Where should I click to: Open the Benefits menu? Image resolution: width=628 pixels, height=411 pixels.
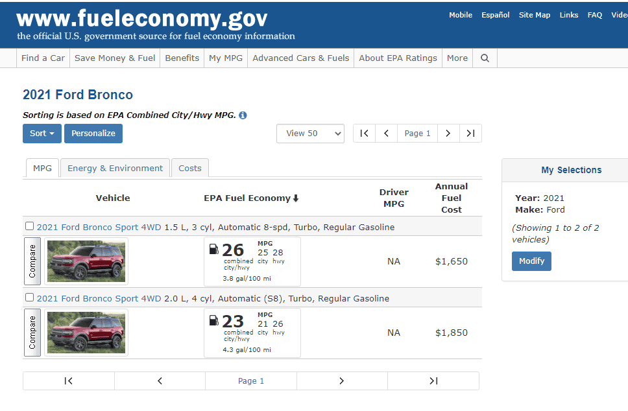coord(182,58)
